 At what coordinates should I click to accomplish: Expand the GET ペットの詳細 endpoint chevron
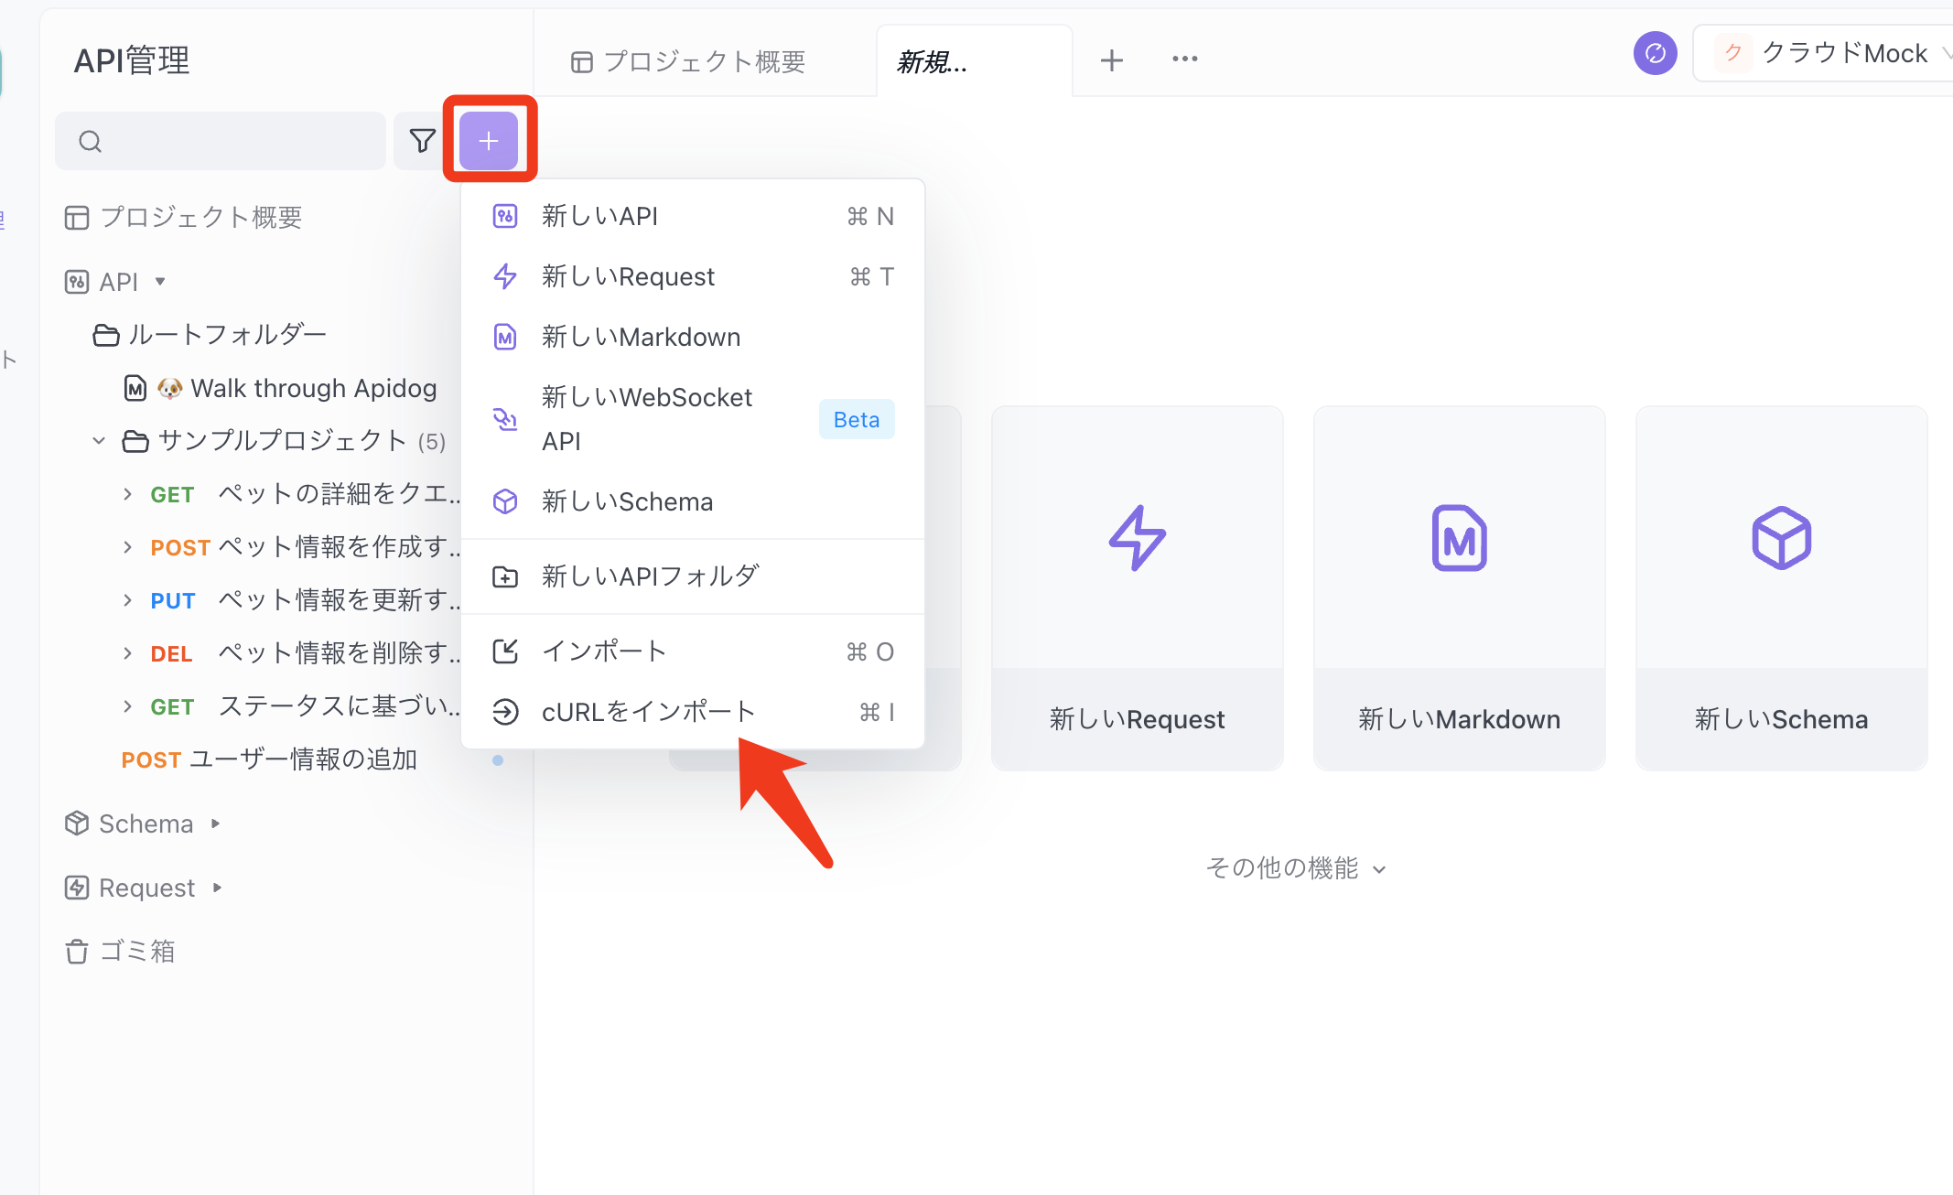(127, 494)
